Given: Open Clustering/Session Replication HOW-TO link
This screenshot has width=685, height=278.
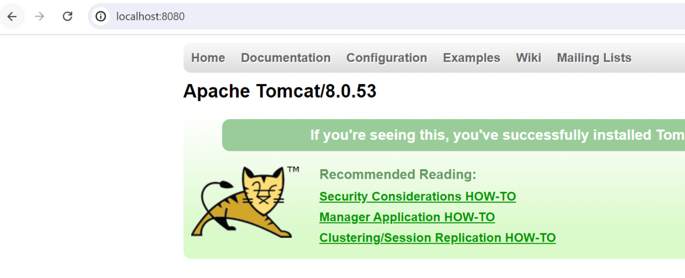Looking at the screenshot, I should click(437, 237).
